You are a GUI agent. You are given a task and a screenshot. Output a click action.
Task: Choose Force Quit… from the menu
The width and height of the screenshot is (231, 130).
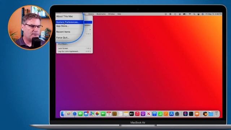[62, 38]
